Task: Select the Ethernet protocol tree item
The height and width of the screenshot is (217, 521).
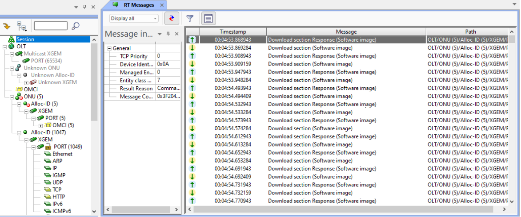Action: pyautogui.click(x=62, y=154)
